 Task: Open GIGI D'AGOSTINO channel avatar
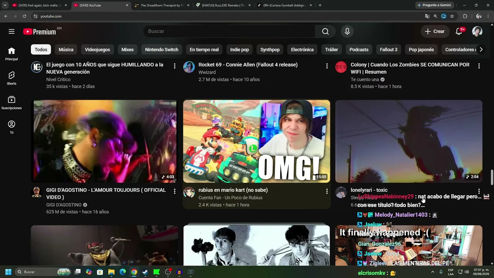click(37, 192)
